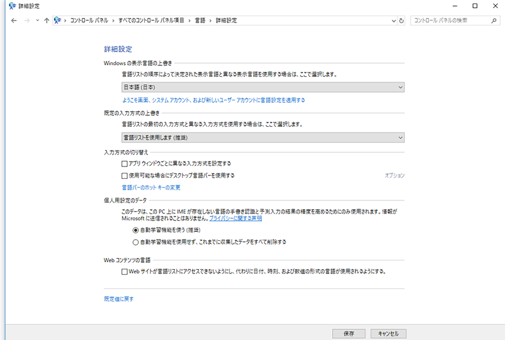Expand the address bar history dropdown
Screen dimensions: 505x340
[393, 20]
